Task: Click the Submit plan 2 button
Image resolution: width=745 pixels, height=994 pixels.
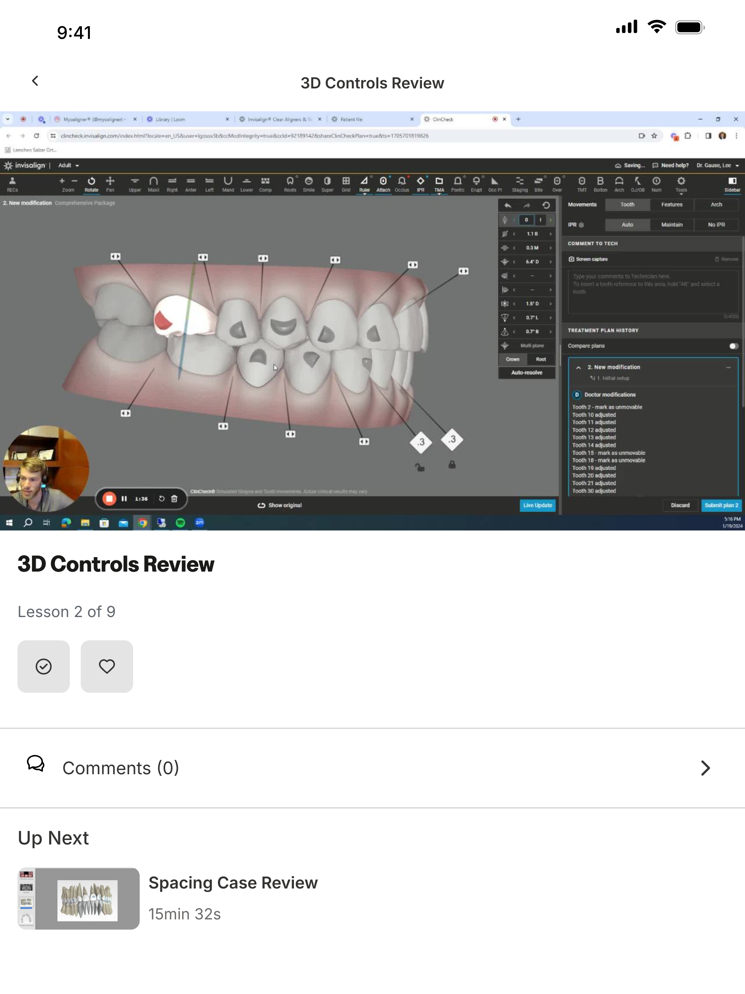Action: click(x=721, y=505)
